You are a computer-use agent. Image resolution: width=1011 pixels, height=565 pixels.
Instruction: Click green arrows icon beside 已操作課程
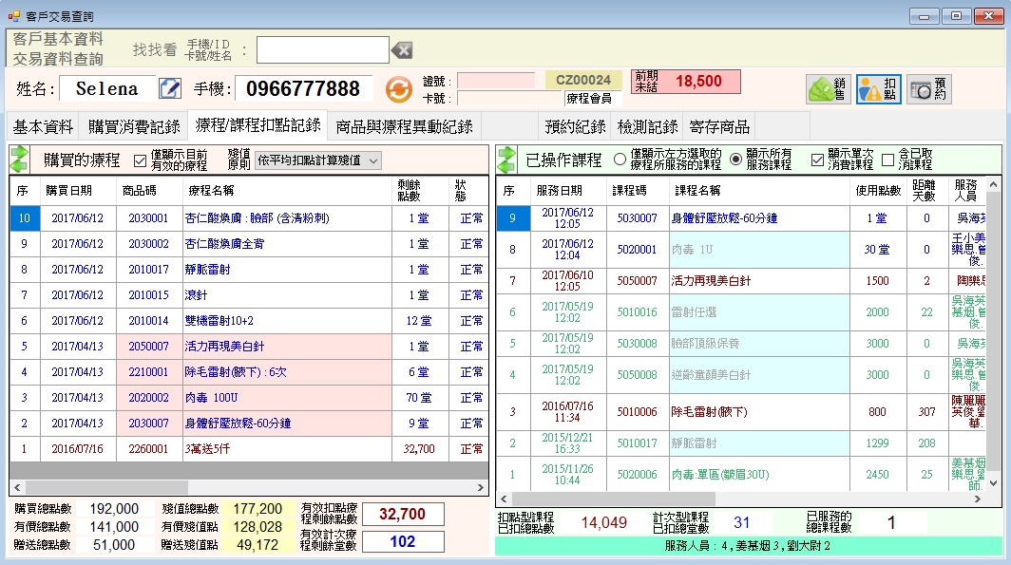[506, 160]
